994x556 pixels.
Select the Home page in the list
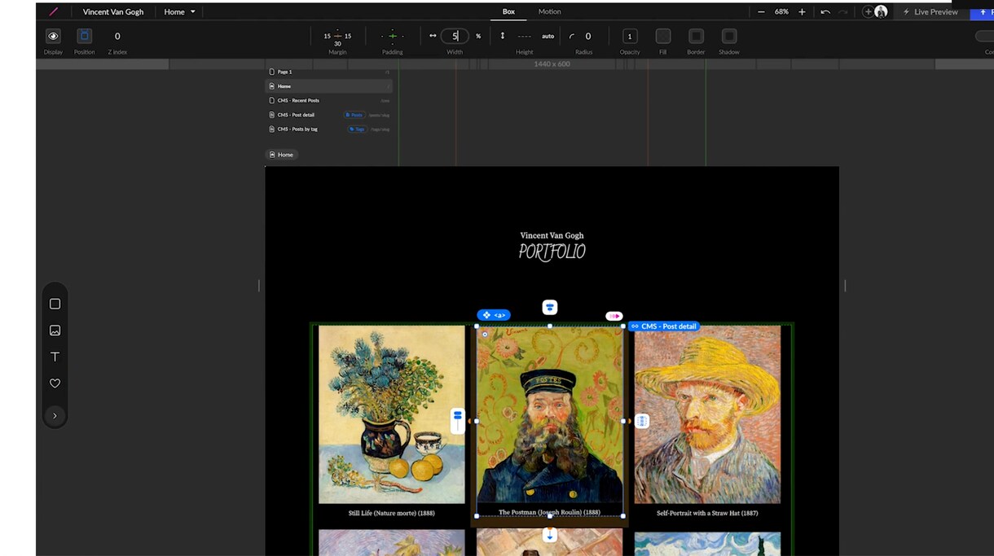pyautogui.click(x=330, y=86)
